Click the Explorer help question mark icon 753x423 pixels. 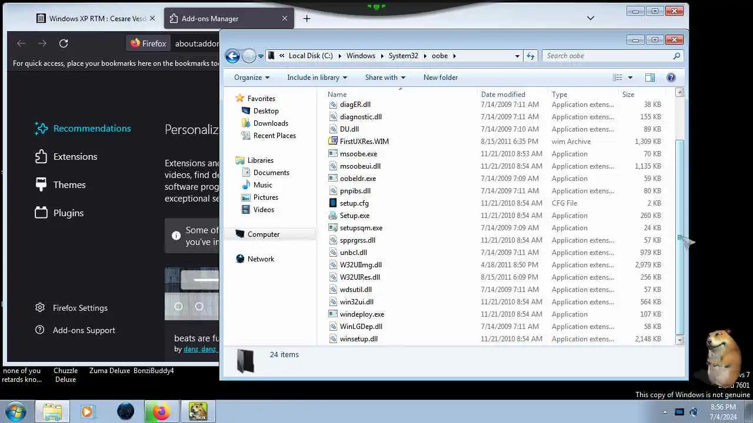click(671, 78)
